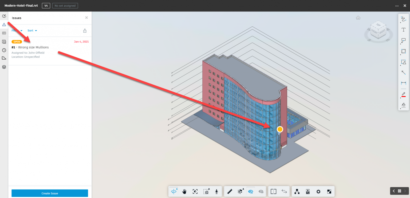The width and height of the screenshot is (410, 198).
Task: Select the Measure tool
Action: (230, 191)
